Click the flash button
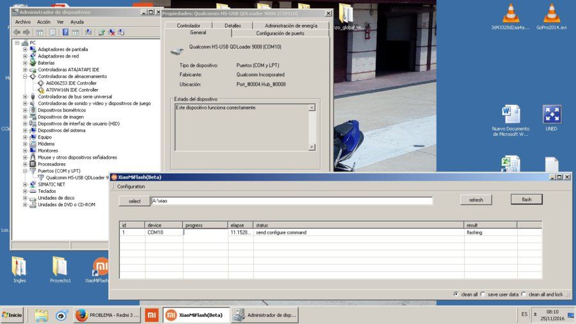The width and height of the screenshot is (576, 324). pyautogui.click(x=527, y=200)
